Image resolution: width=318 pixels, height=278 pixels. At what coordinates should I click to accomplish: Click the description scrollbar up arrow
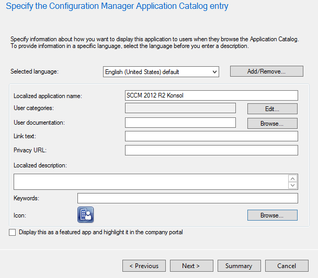[293, 178]
